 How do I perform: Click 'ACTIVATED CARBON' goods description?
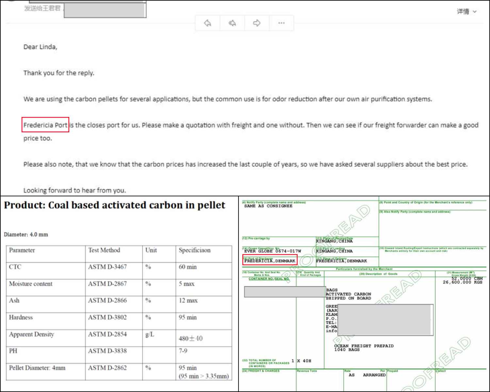(x=348, y=294)
